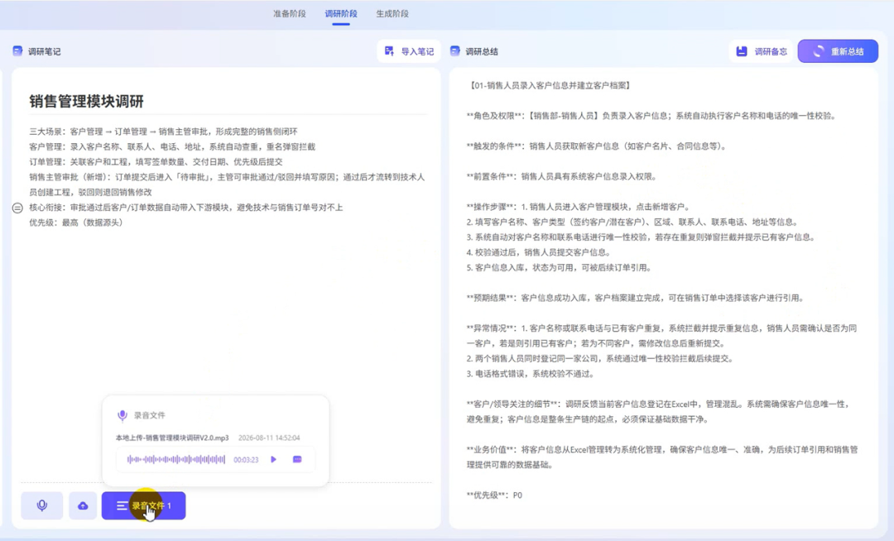
Task: Play the 销售管理模块调研V2.0.mp3 recording
Action: [x=274, y=460]
